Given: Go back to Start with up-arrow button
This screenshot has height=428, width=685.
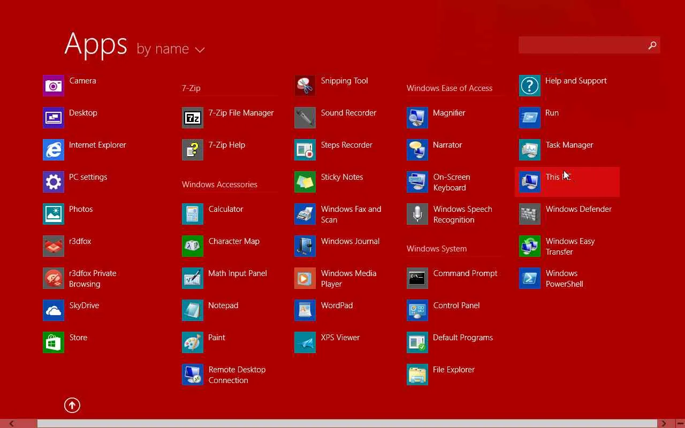Looking at the screenshot, I should [72, 405].
